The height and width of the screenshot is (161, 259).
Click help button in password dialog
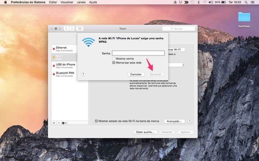pyautogui.click(x=83, y=74)
